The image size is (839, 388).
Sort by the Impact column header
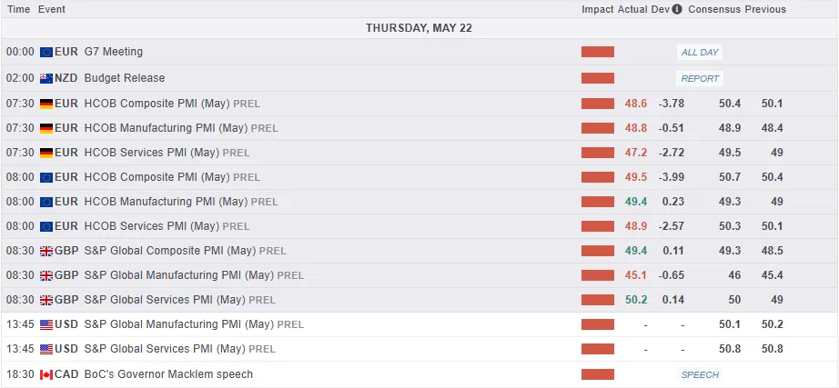pos(597,9)
